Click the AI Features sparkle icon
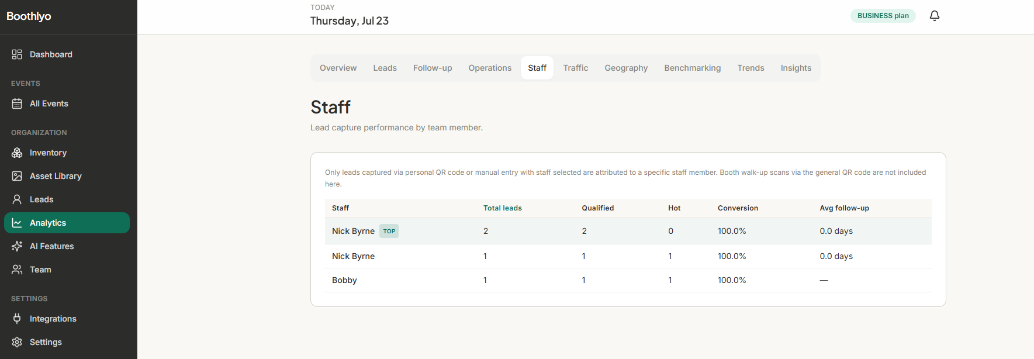This screenshot has height=359, width=1034. pos(17,246)
